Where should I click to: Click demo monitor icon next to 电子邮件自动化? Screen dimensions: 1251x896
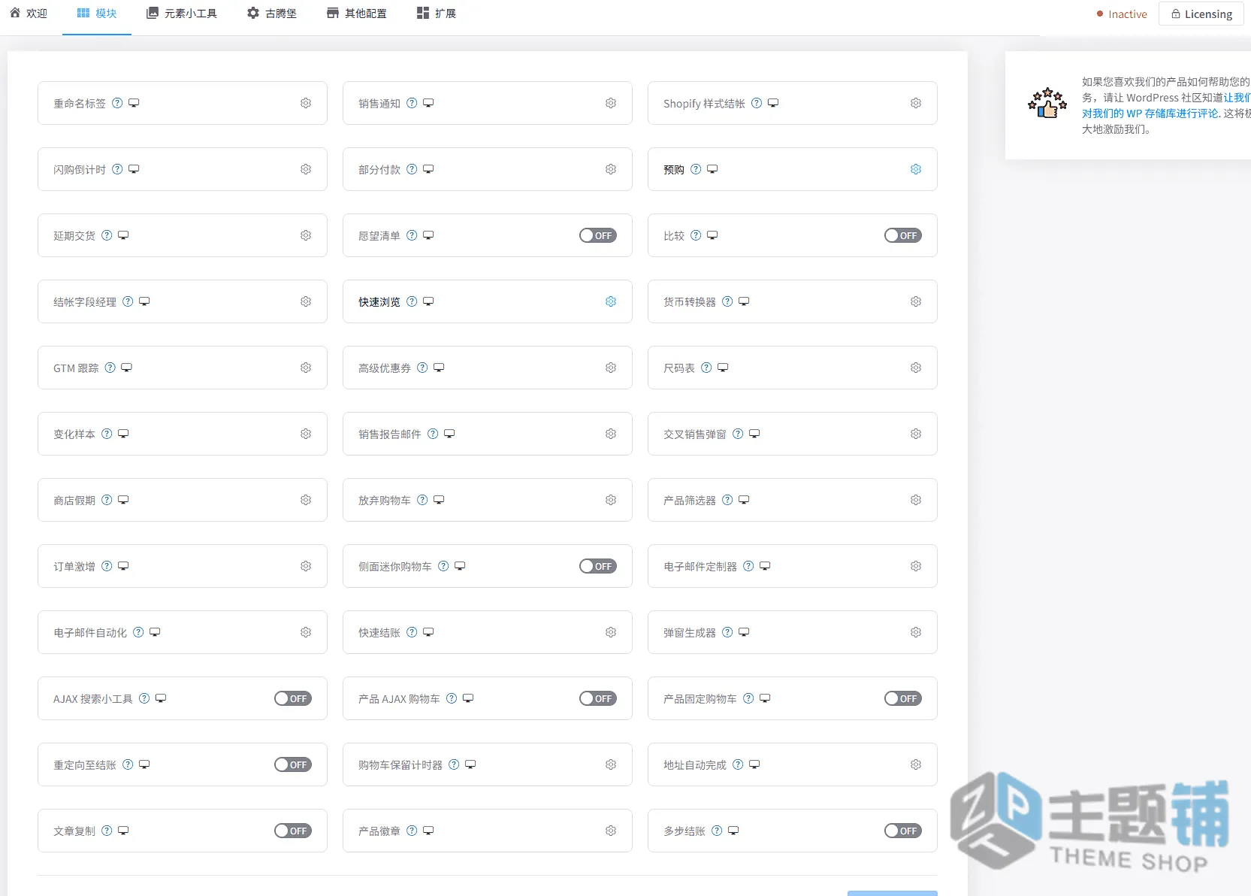coord(155,632)
